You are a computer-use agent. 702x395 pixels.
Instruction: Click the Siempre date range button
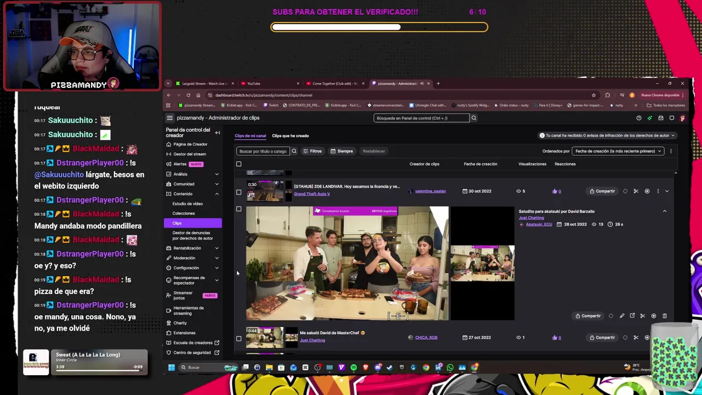(x=342, y=151)
